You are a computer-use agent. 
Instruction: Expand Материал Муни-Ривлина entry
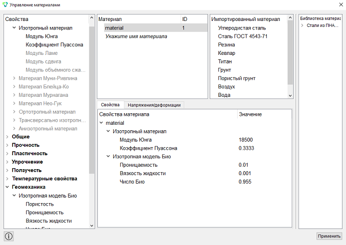click(14, 78)
